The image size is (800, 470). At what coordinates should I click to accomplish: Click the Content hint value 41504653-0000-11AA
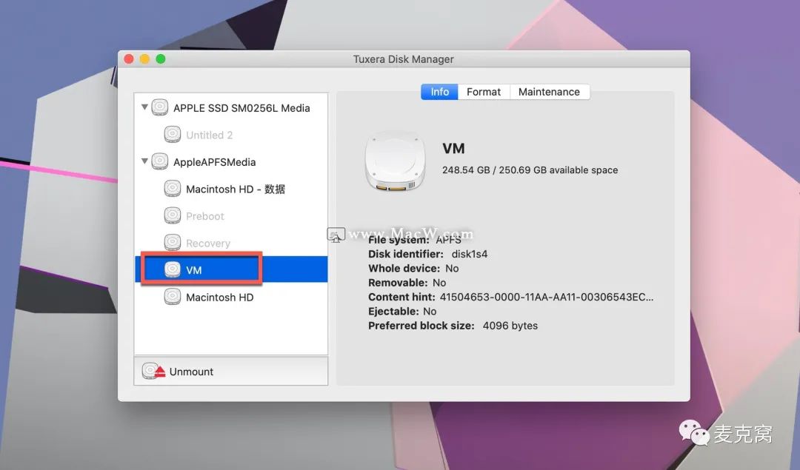tap(547, 297)
